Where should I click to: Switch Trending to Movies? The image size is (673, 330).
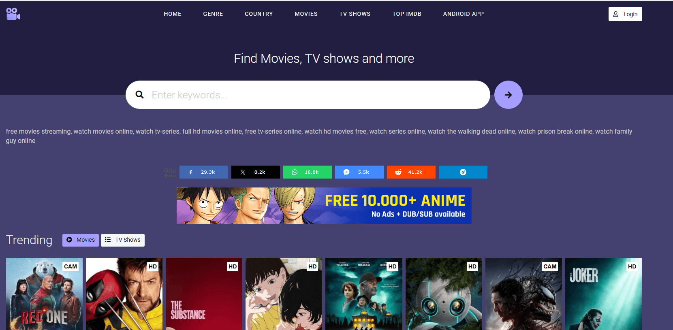(x=81, y=240)
